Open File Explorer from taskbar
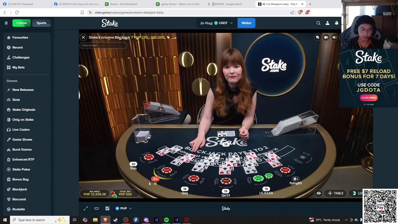 (95, 220)
